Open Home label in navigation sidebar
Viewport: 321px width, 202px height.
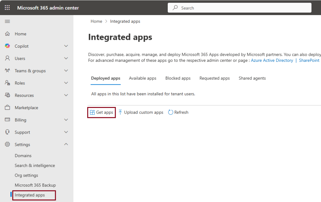20,34
